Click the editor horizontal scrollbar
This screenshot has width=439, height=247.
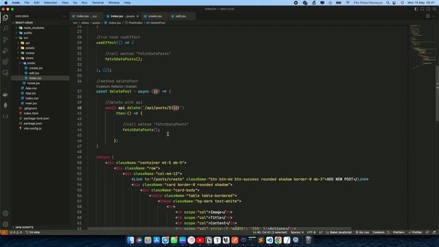pos(219,228)
